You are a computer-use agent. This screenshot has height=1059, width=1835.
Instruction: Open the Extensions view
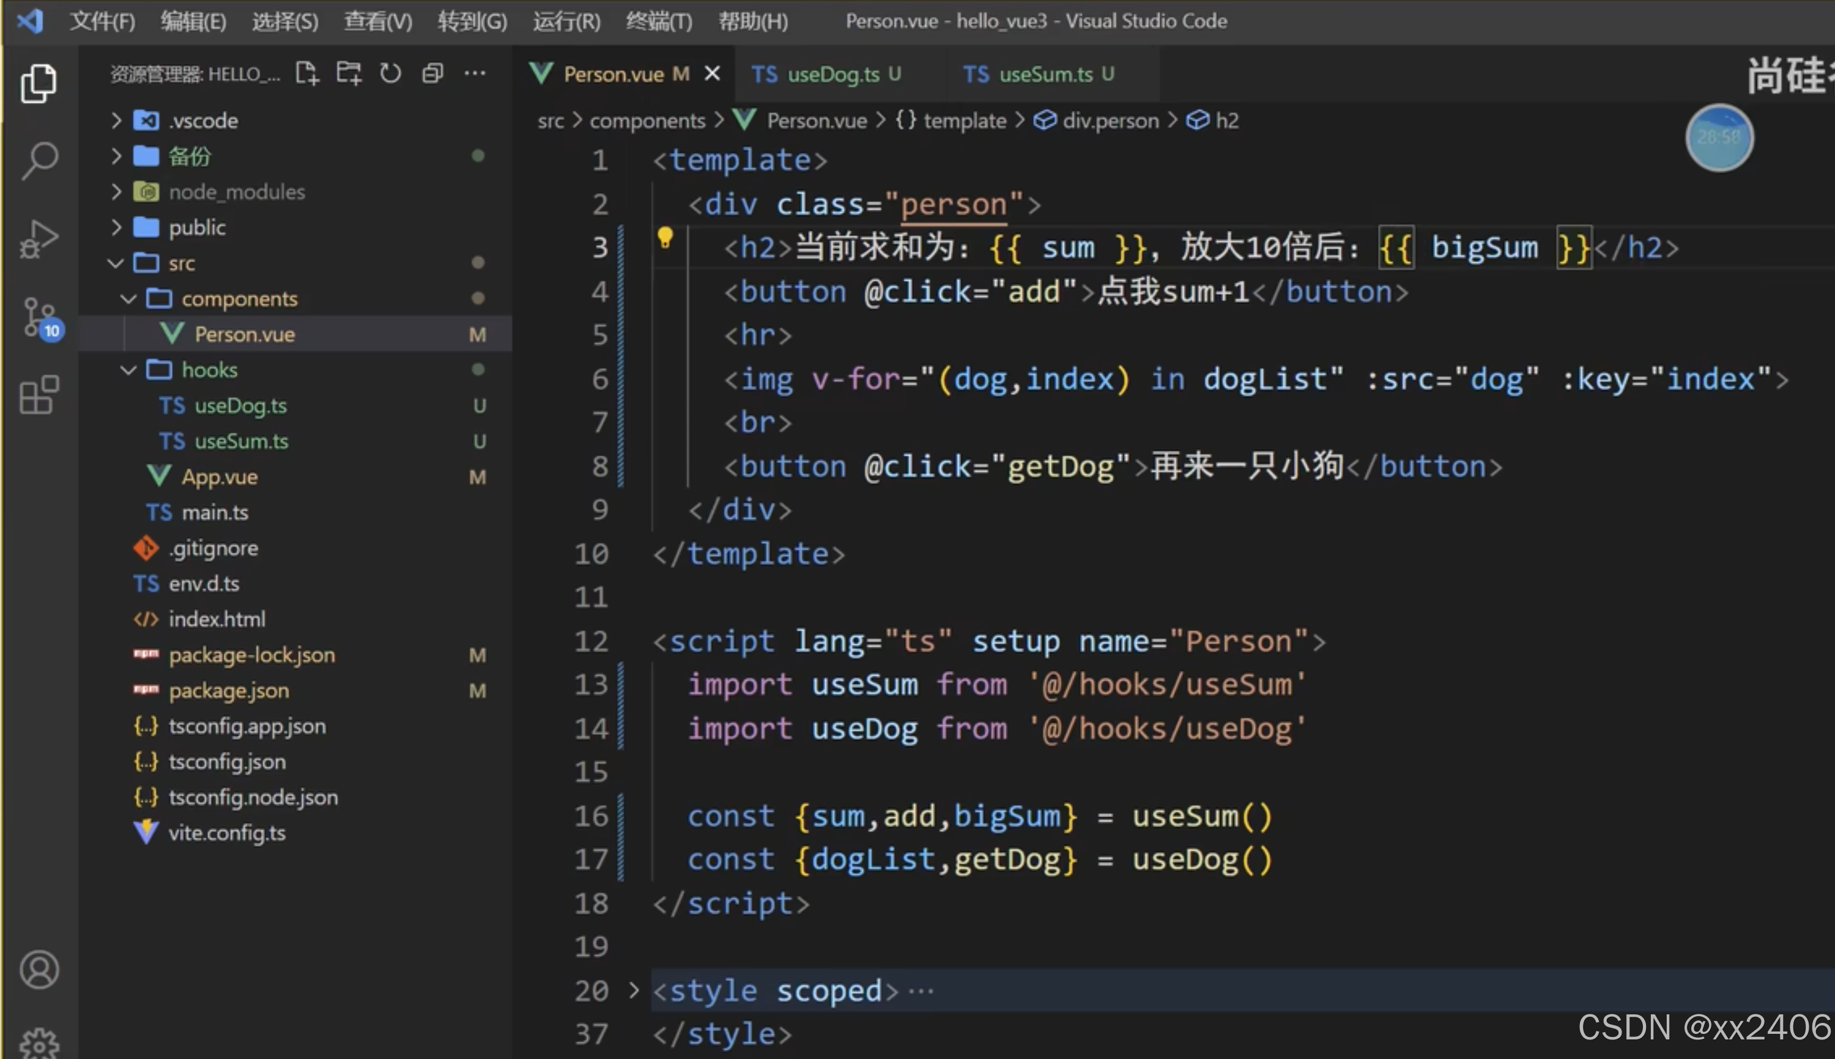pos(39,396)
